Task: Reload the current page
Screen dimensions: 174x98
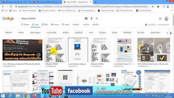Action: pyautogui.click(x=11, y=7)
